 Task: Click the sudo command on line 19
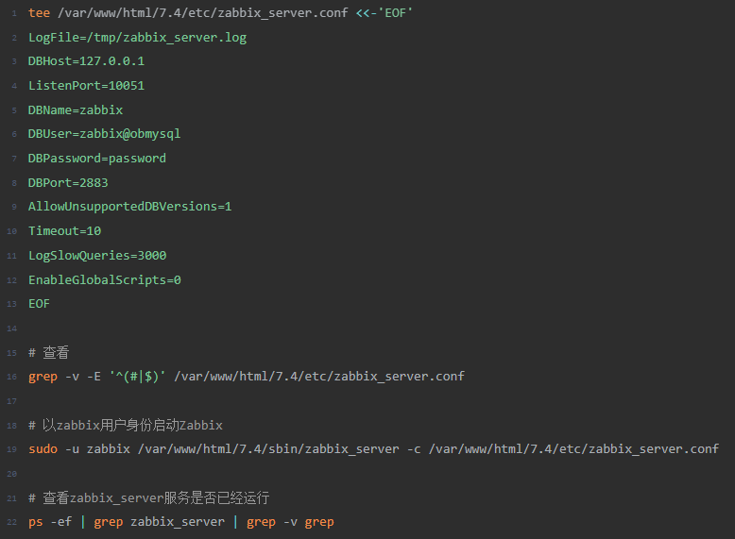(43, 449)
